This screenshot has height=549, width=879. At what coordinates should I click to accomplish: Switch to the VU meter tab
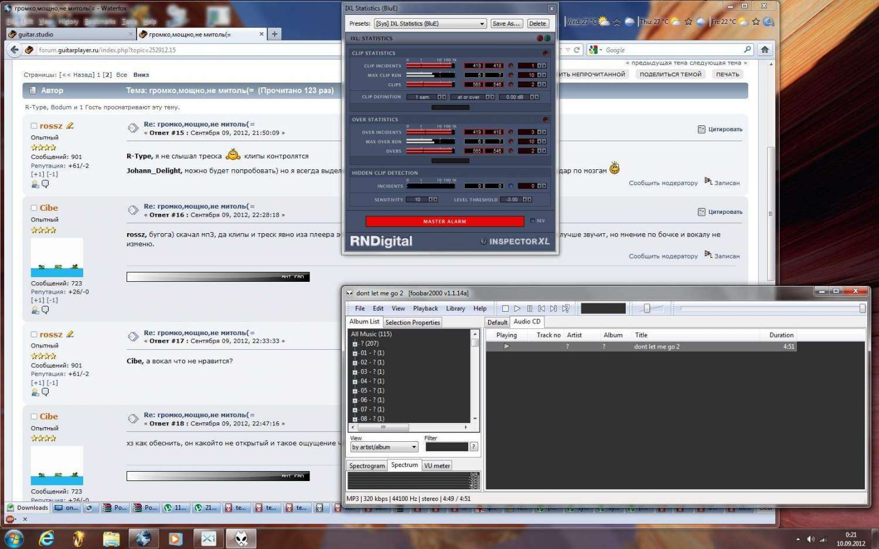tap(437, 466)
